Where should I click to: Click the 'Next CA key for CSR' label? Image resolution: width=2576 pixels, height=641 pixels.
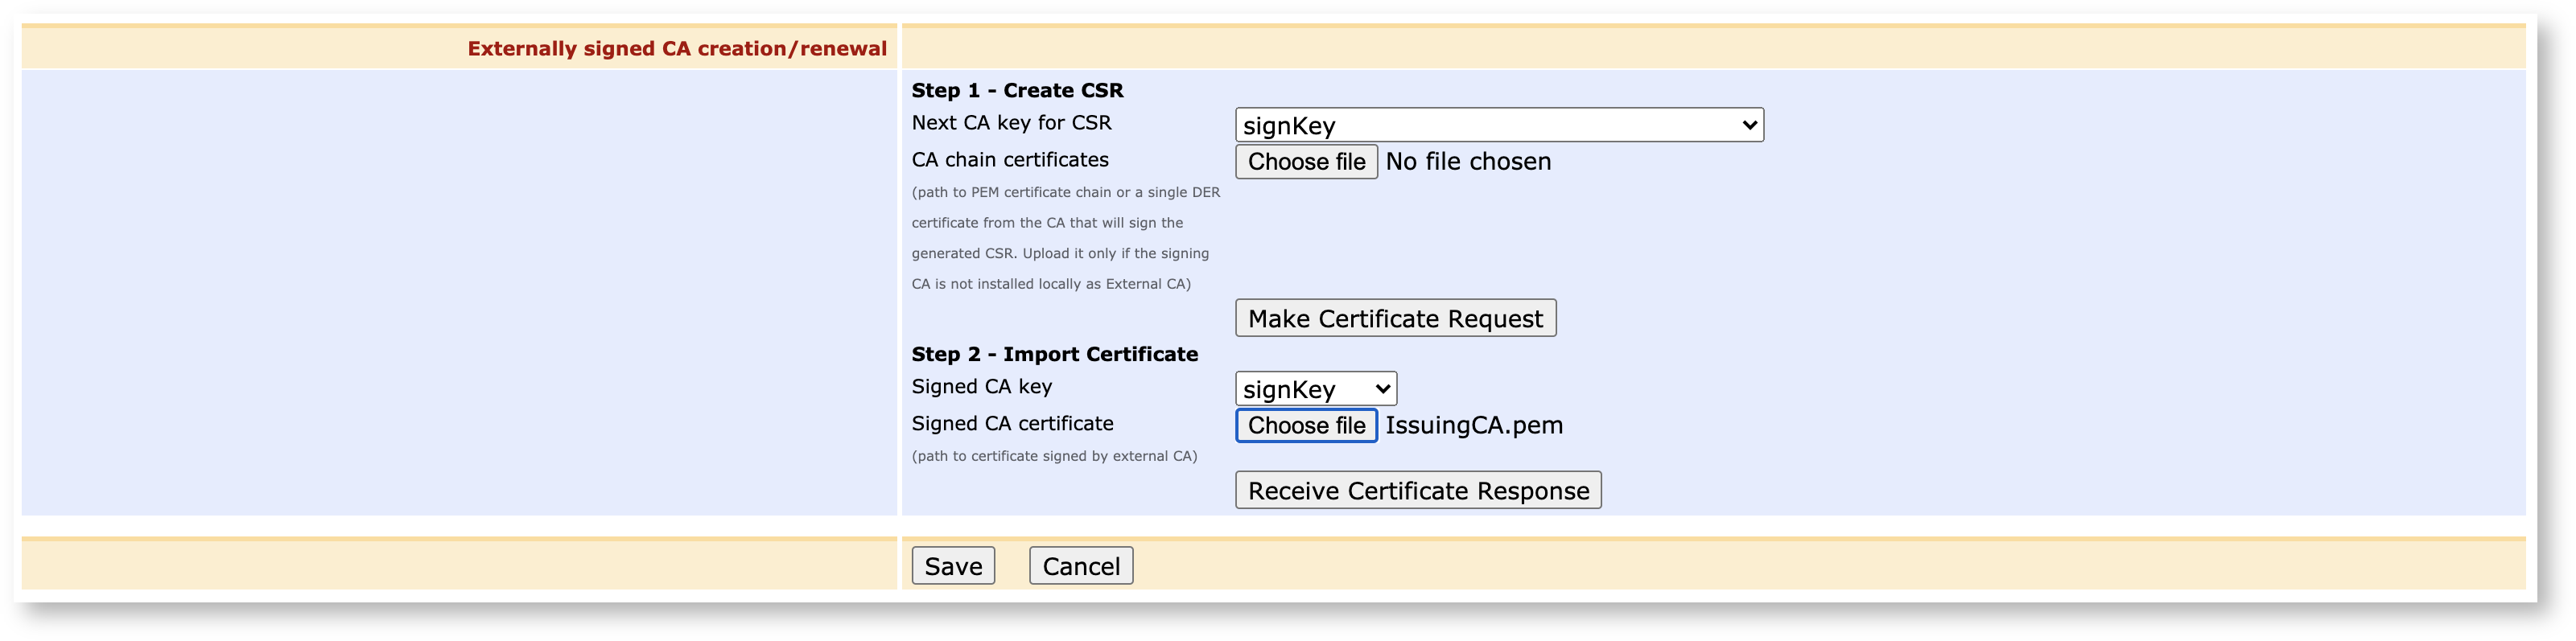tap(1010, 123)
